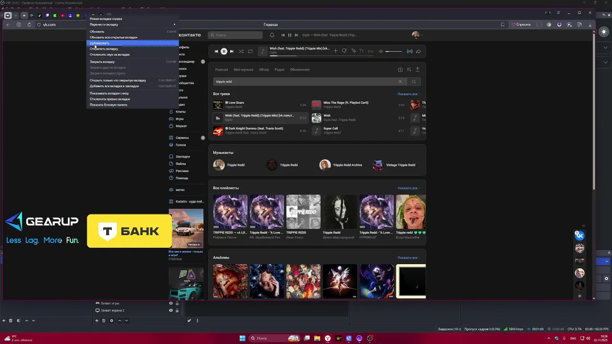
Task: Open the VK profile avatar menu
Action: coord(417,35)
